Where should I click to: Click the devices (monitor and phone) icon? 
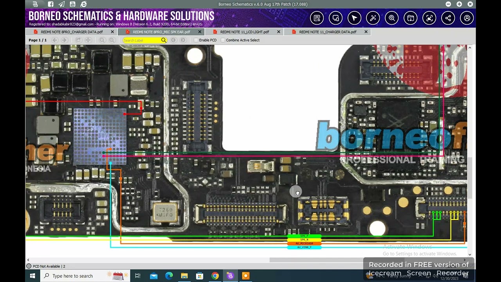336,18
